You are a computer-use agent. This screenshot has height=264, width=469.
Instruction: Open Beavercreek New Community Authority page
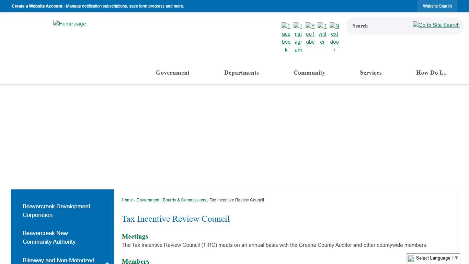[49, 238]
